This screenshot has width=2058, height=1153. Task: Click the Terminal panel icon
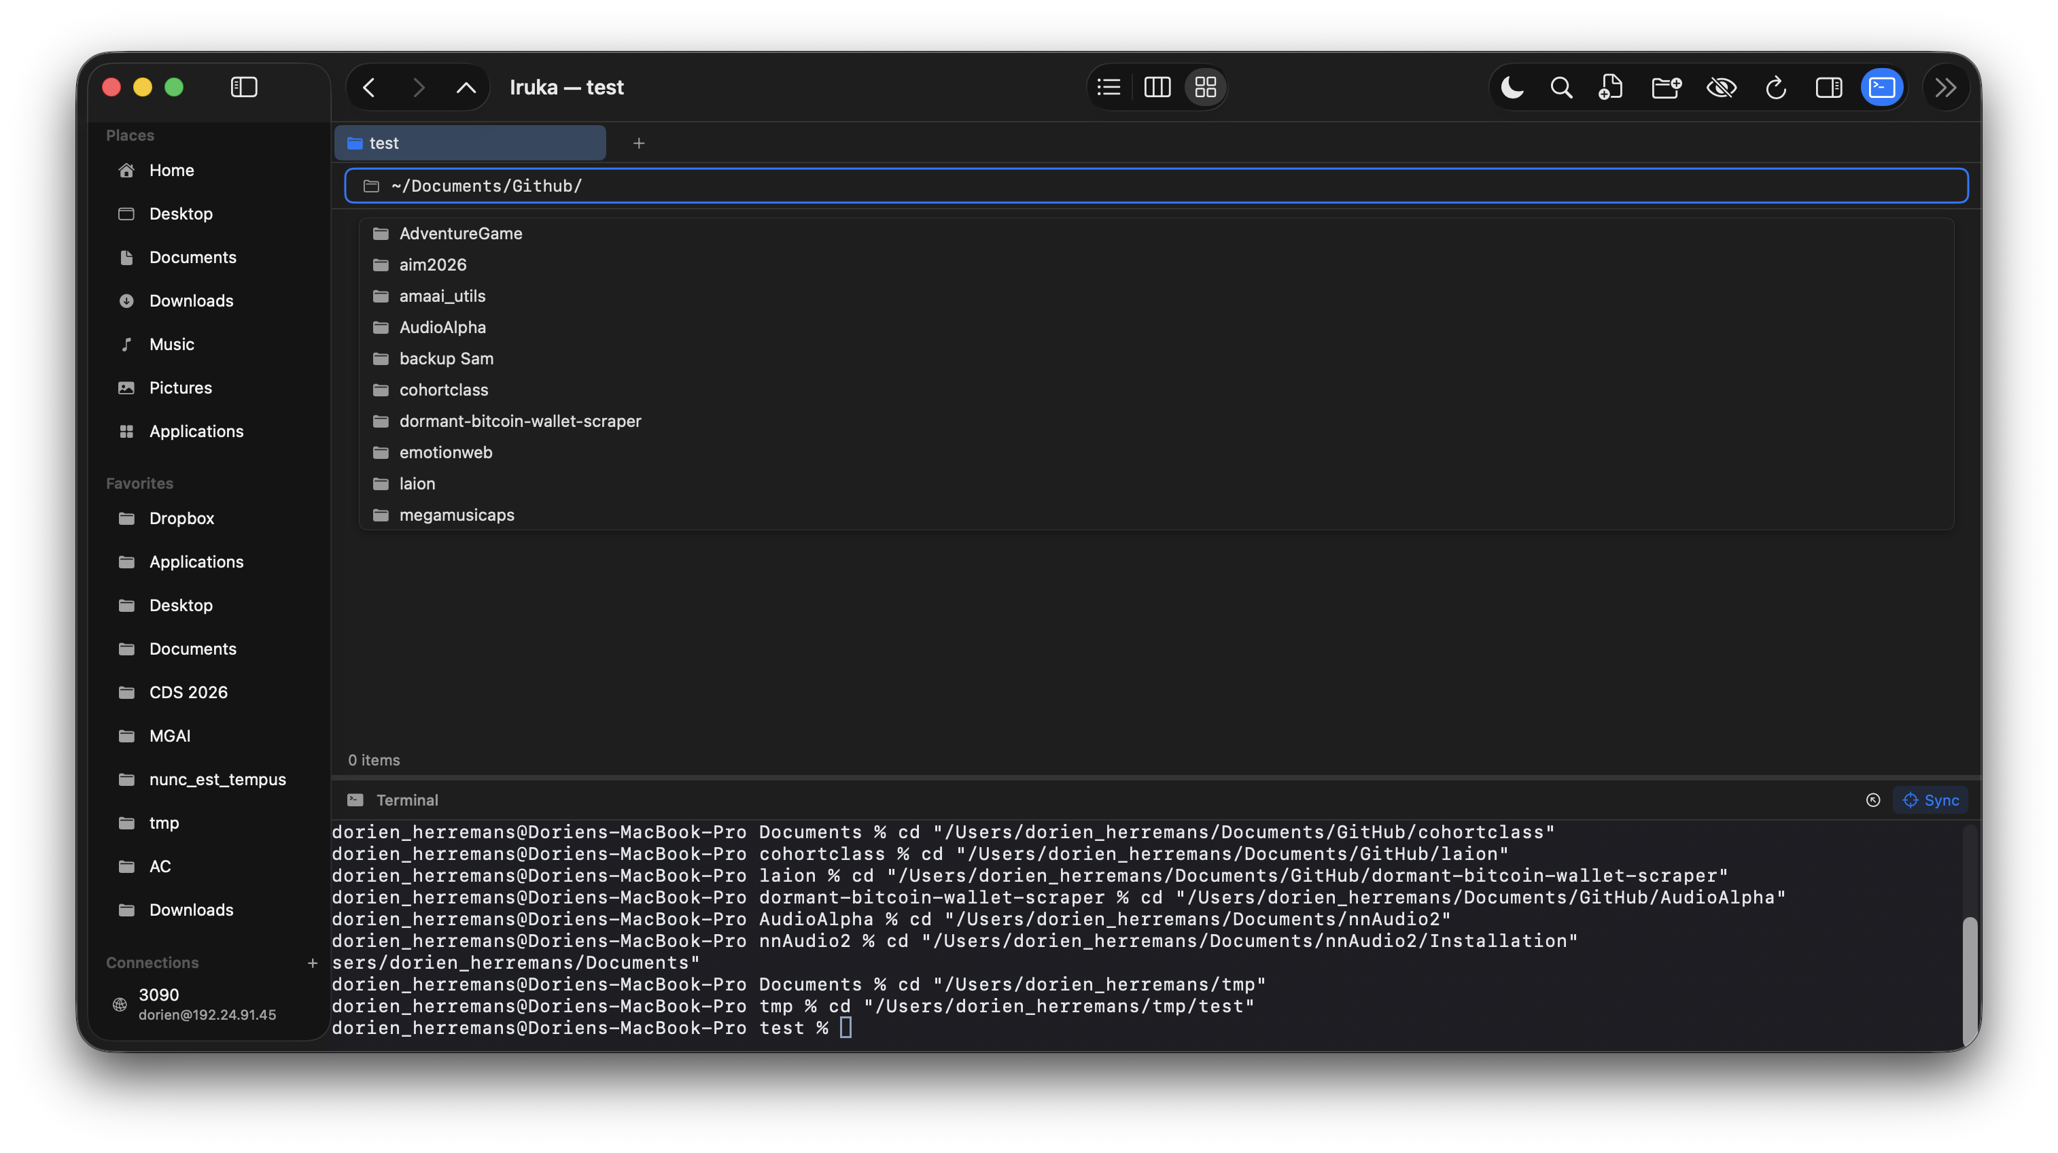pos(355,800)
